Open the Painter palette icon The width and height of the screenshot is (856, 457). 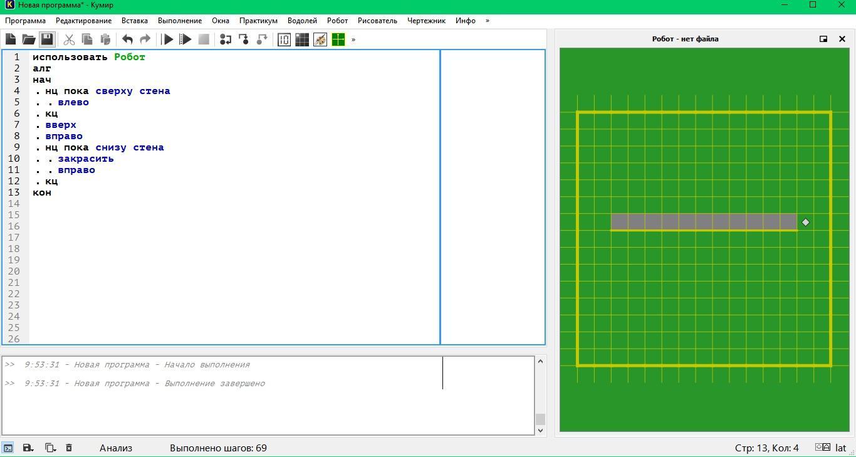(x=320, y=39)
